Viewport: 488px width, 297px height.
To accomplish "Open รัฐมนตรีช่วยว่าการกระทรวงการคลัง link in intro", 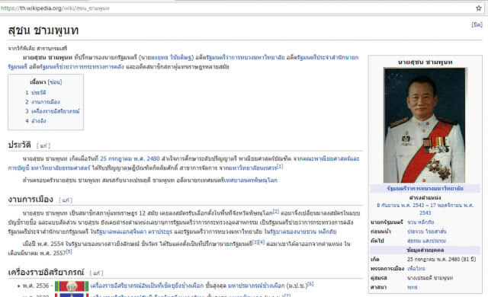I will point(82,67).
